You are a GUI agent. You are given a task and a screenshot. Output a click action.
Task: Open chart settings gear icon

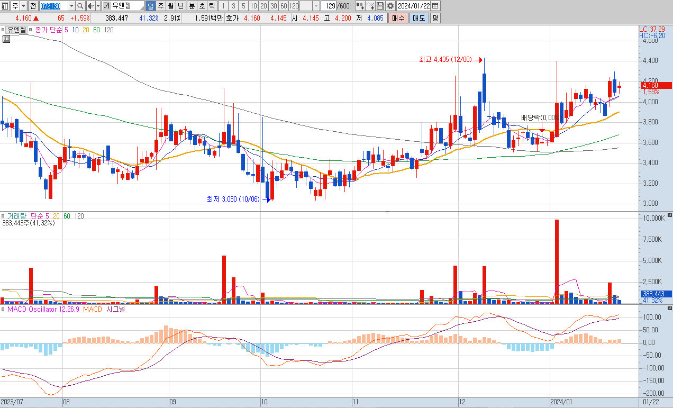tap(390, 6)
